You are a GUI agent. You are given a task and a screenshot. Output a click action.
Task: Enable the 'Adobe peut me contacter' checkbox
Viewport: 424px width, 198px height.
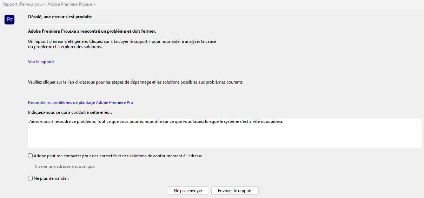click(x=30, y=156)
